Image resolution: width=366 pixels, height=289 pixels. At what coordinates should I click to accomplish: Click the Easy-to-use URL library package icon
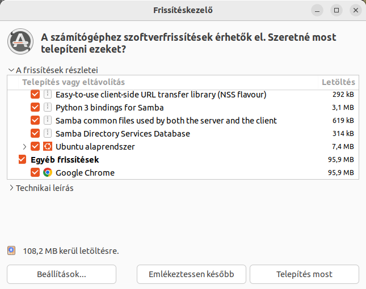tap(48, 95)
